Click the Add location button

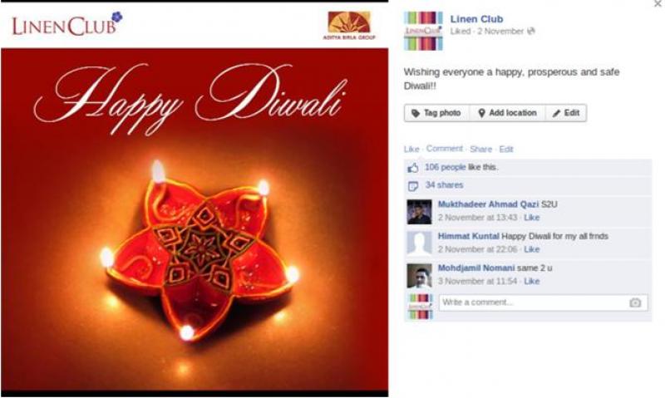(x=507, y=113)
